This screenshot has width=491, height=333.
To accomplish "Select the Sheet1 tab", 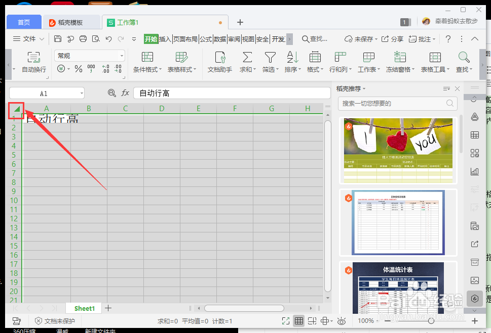I will [84, 308].
